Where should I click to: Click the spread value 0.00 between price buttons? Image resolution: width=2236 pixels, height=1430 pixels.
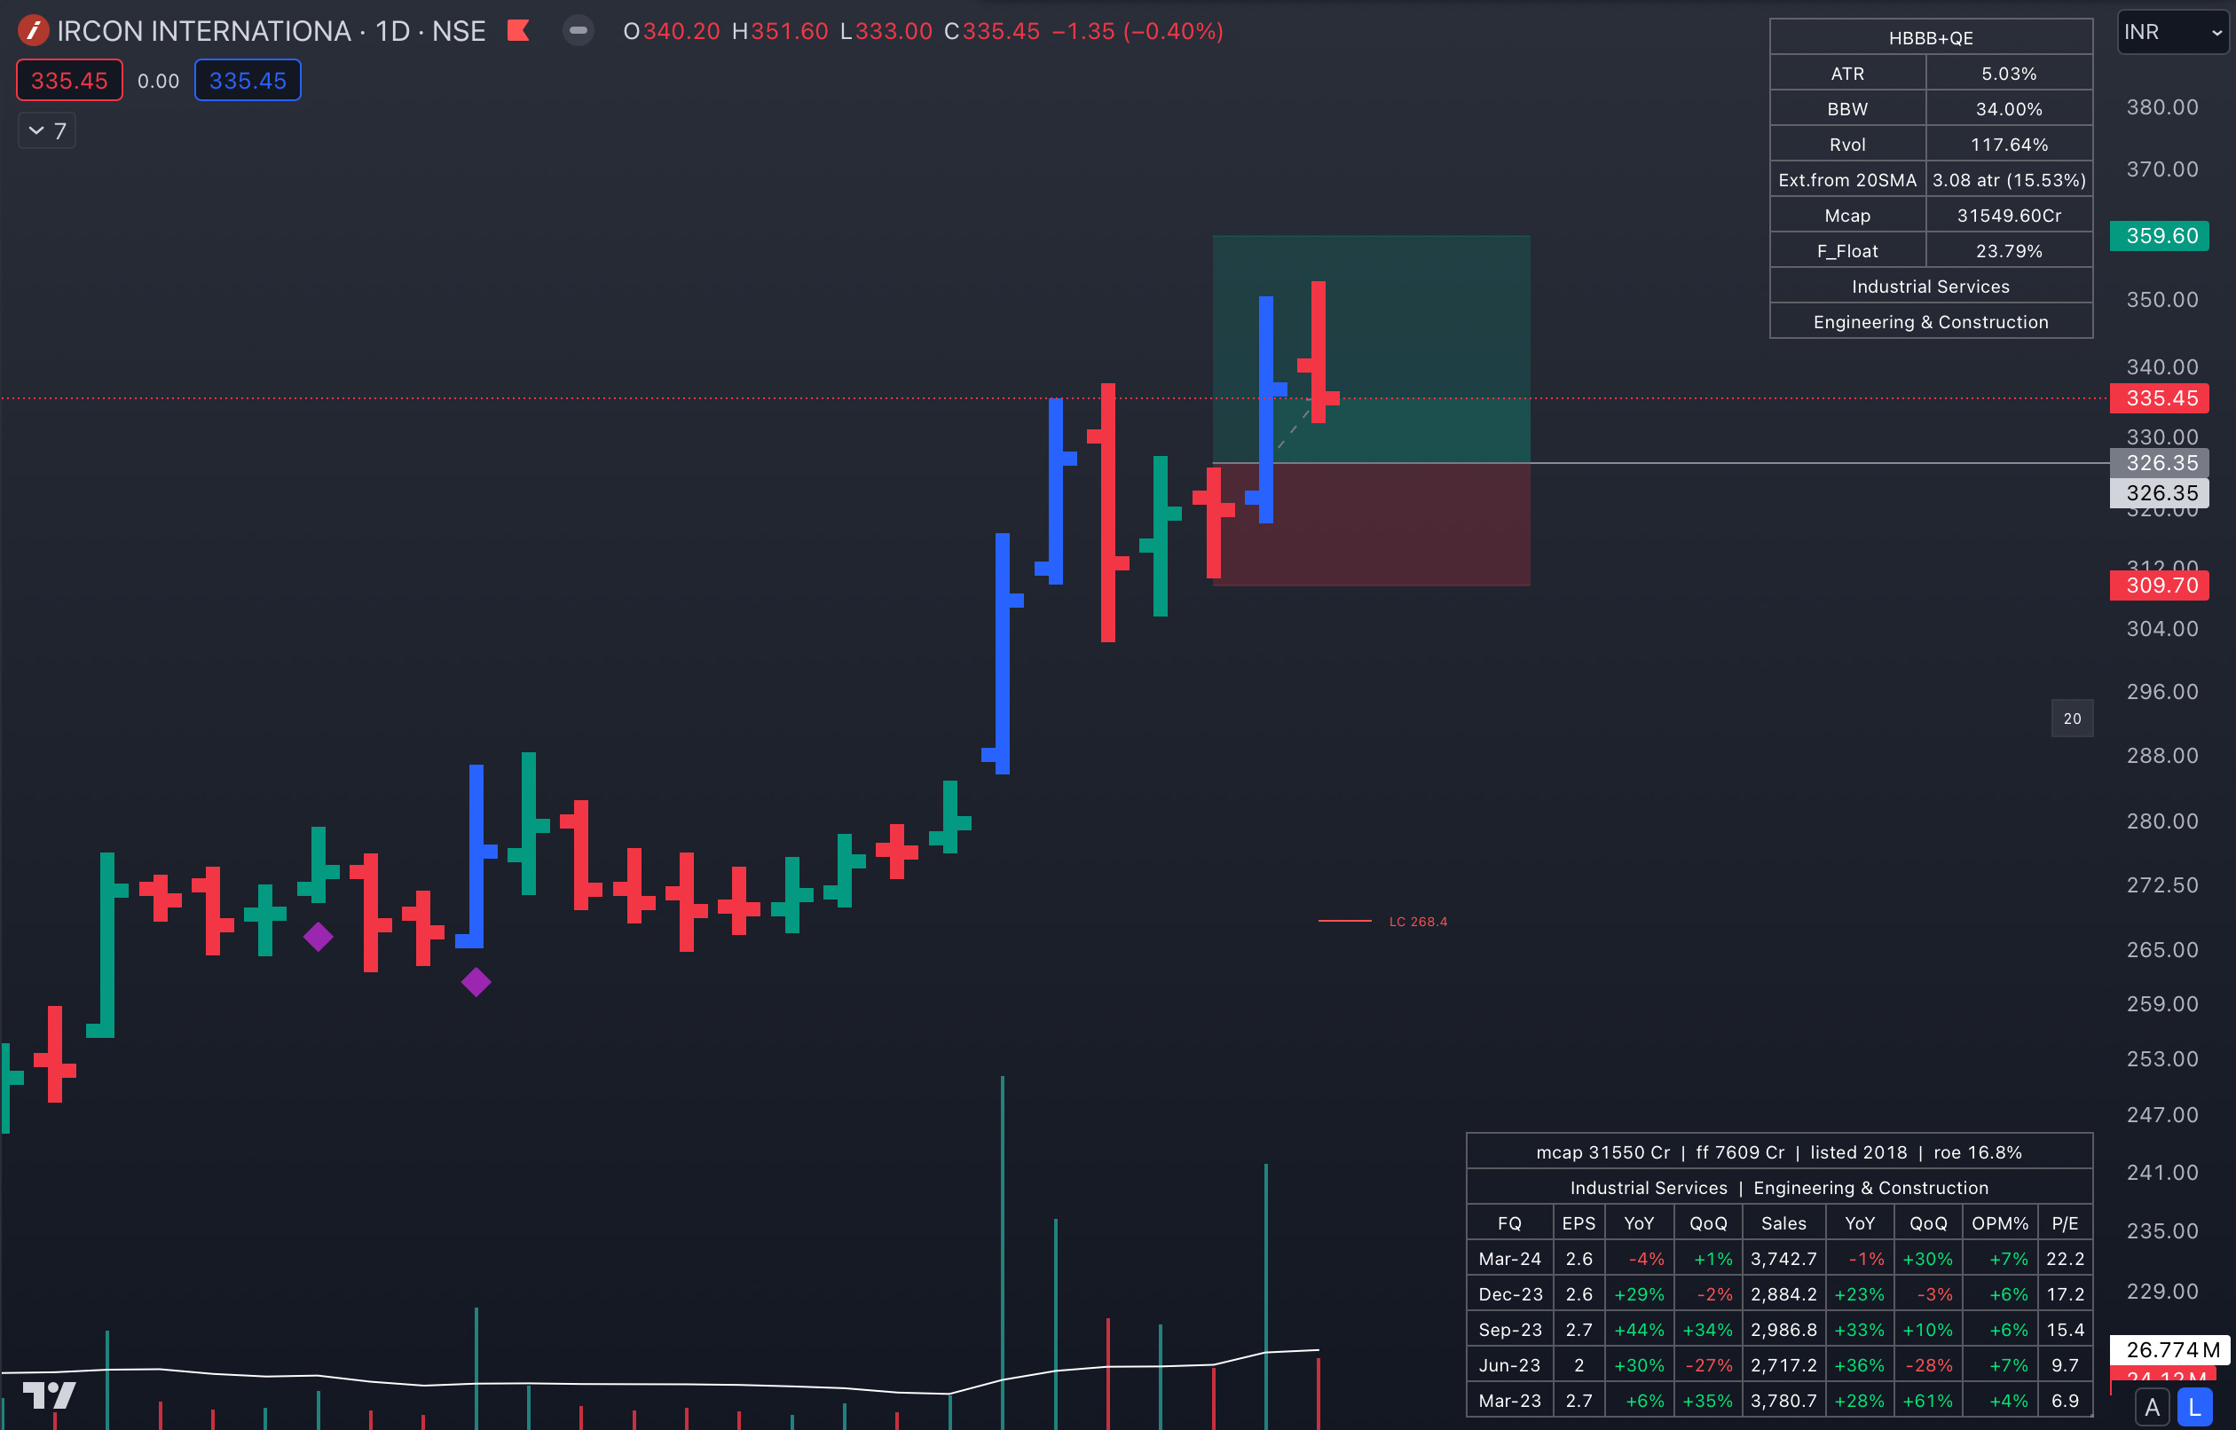point(158,81)
